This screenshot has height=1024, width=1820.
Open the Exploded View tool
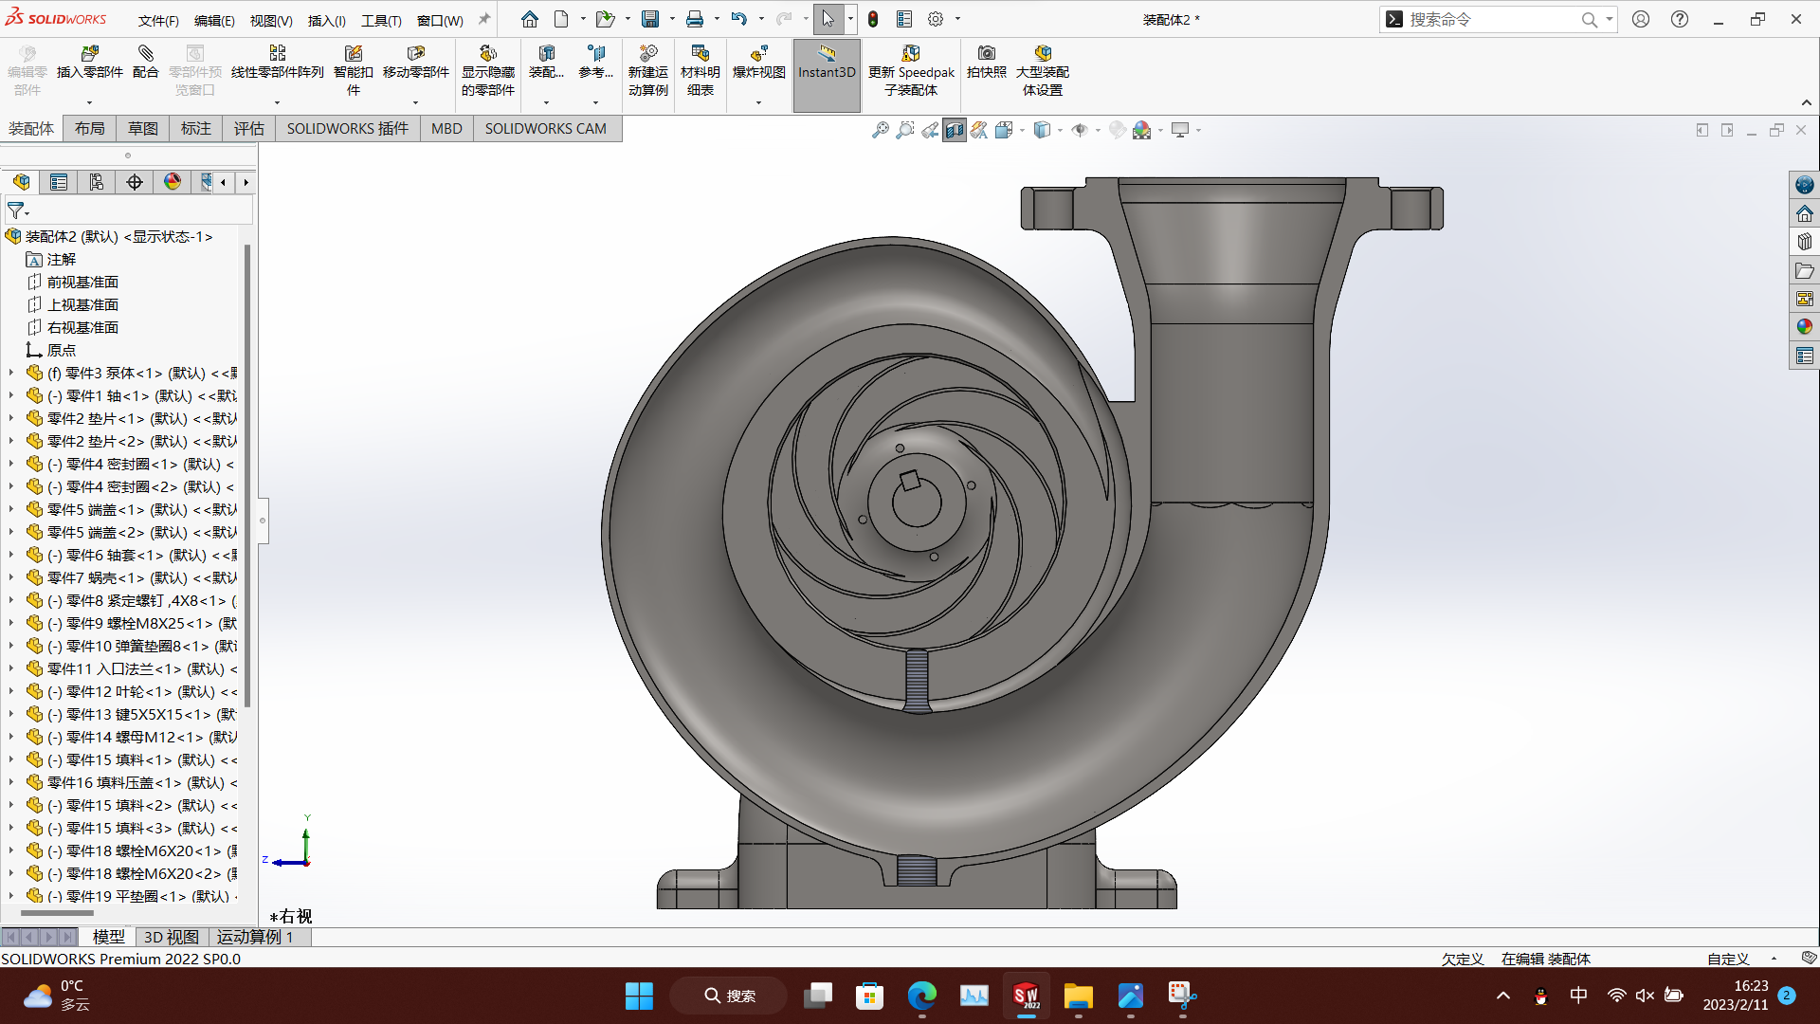pos(758,63)
